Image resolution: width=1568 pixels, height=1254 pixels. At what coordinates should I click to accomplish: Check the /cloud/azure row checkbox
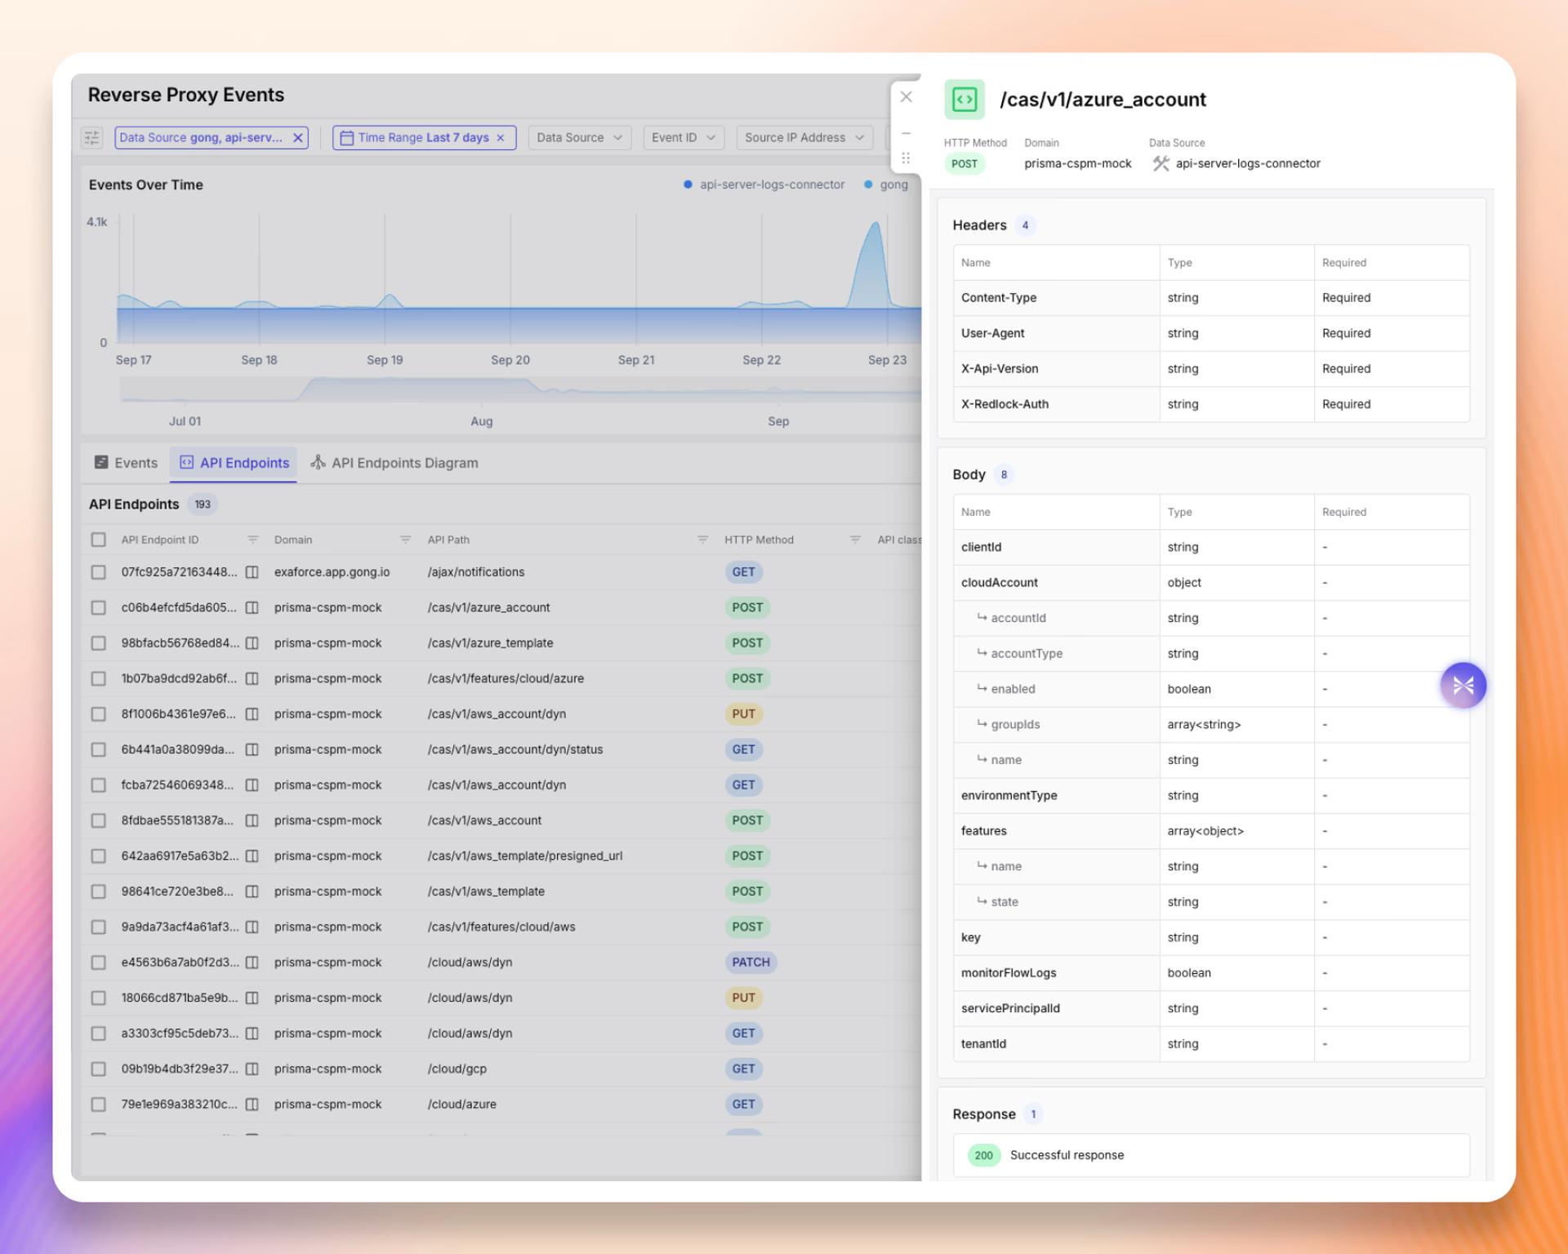[x=99, y=1105]
